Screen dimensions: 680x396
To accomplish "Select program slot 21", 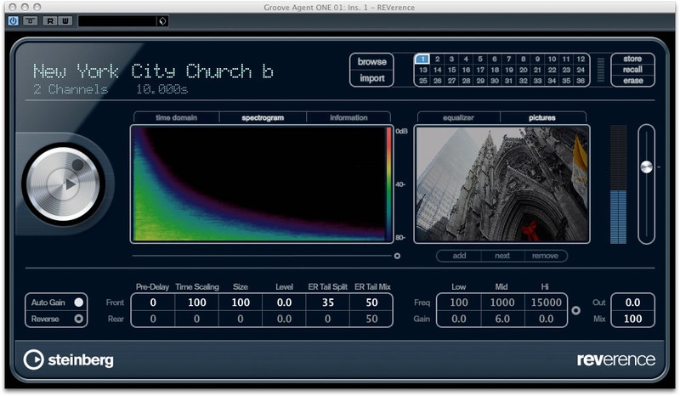I will click(537, 70).
